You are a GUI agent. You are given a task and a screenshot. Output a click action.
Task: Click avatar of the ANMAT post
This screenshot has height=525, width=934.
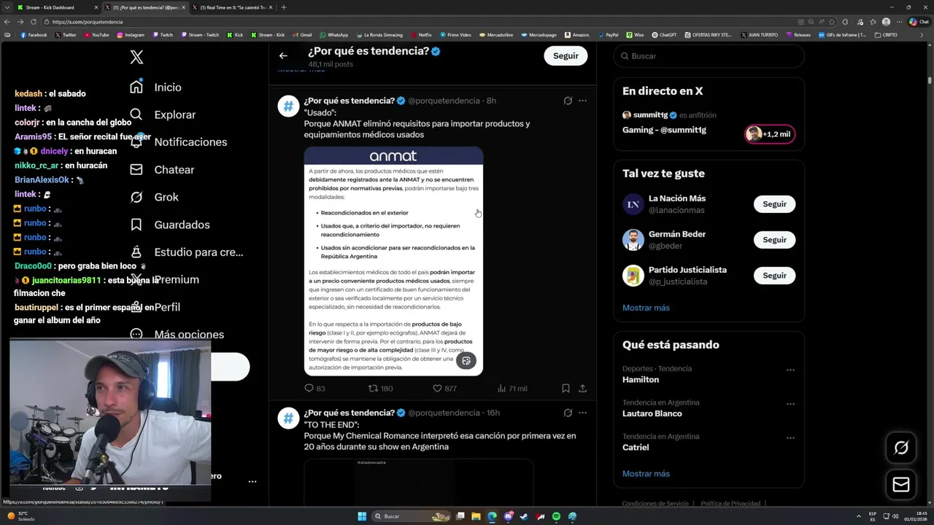click(288, 106)
